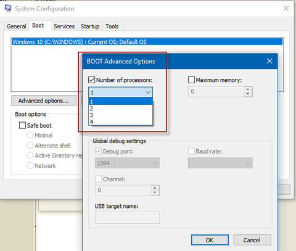Viewport: 296px width, 251px height.
Task: Choose 1 in the processors list
Action: (121, 102)
